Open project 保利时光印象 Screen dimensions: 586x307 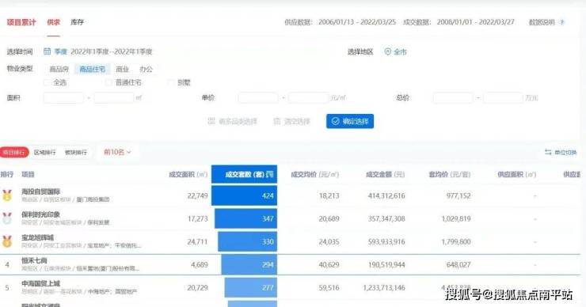tap(40, 214)
